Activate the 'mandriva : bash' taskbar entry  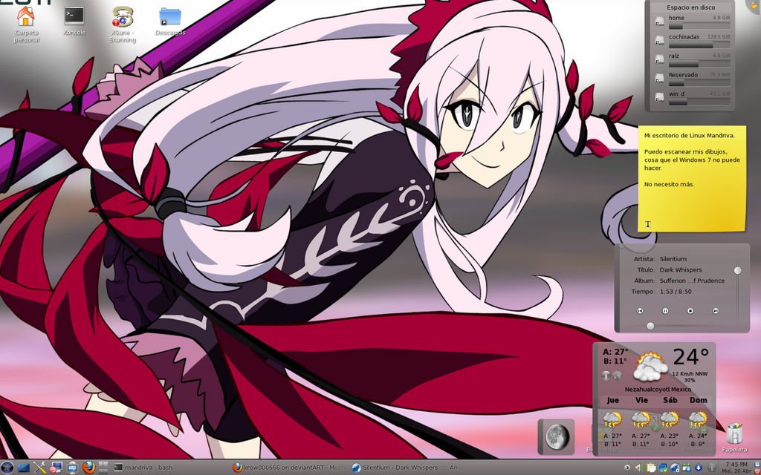(x=143, y=468)
